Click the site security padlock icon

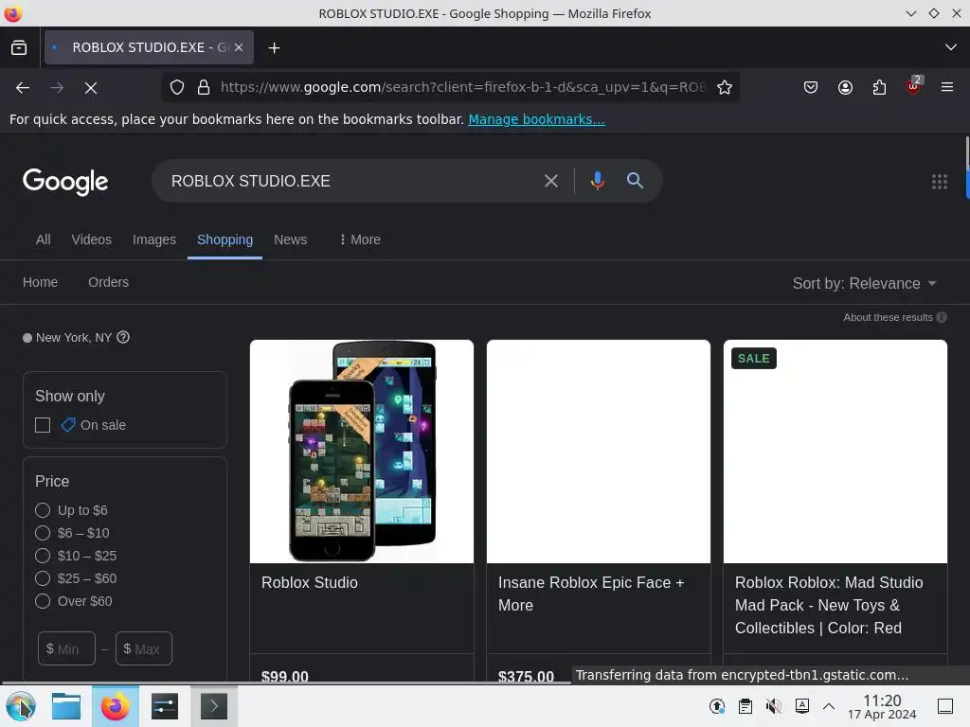(204, 87)
